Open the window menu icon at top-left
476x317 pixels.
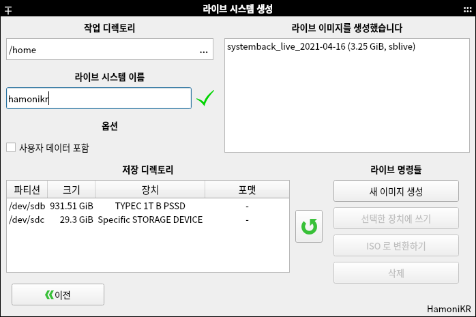8,11
